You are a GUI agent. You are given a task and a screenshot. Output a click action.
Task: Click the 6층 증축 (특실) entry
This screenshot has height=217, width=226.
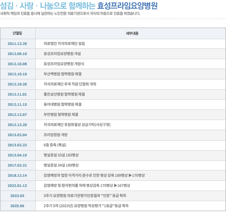(x=55, y=145)
